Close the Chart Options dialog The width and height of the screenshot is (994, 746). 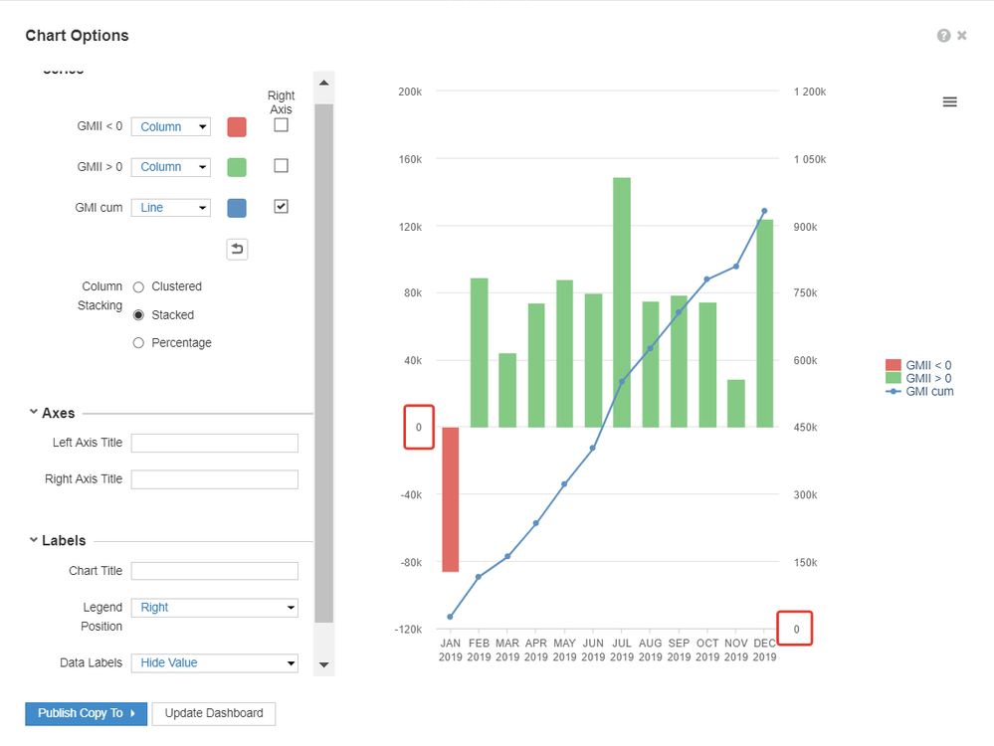point(962,36)
